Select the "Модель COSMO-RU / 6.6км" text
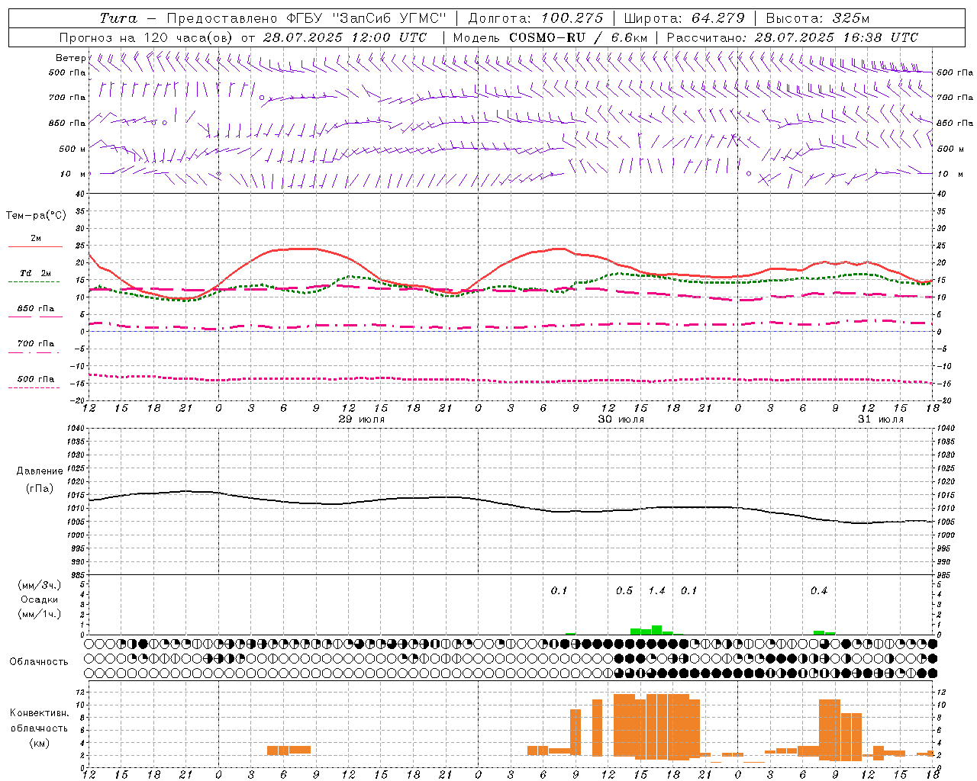 point(550,37)
